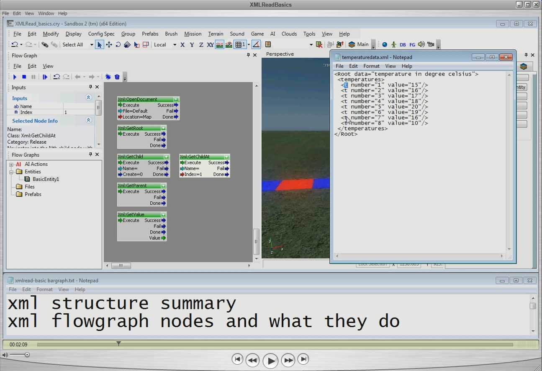The height and width of the screenshot is (371, 542).
Task: Constrain movement to the Y axis
Action: [x=192, y=45]
